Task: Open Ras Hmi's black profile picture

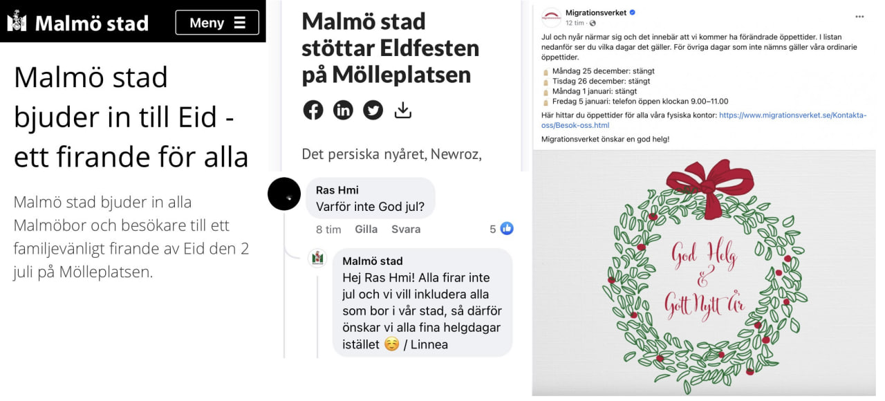Action: pyautogui.click(x=284, y=194)
